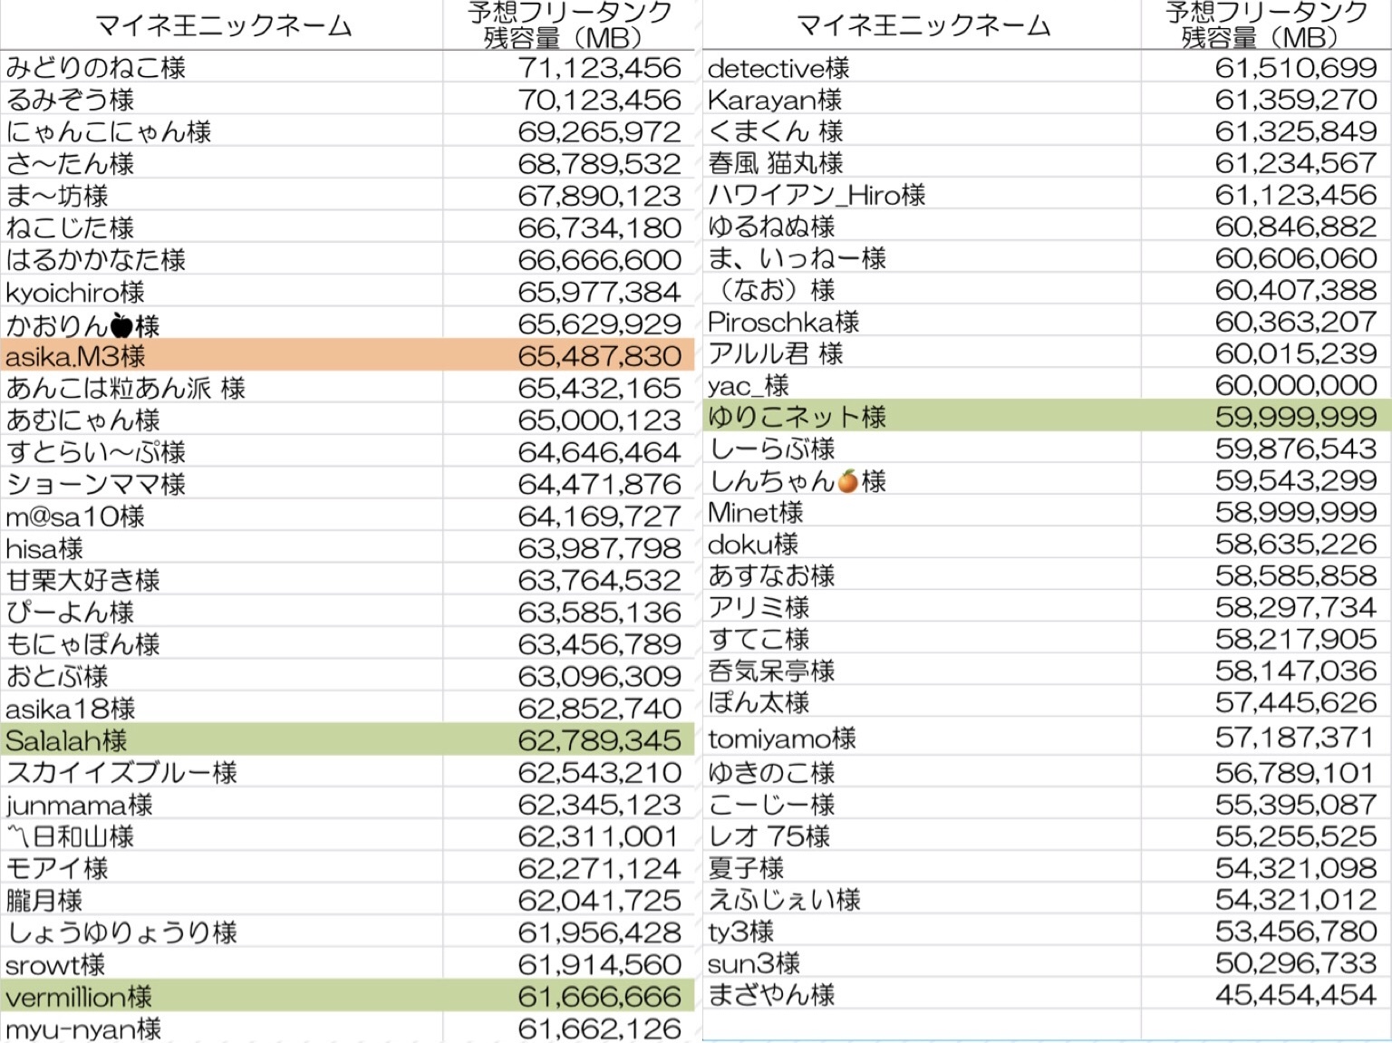
Task: Select the myu-nyan様 nickname cell
Action: click(83, 1029)
